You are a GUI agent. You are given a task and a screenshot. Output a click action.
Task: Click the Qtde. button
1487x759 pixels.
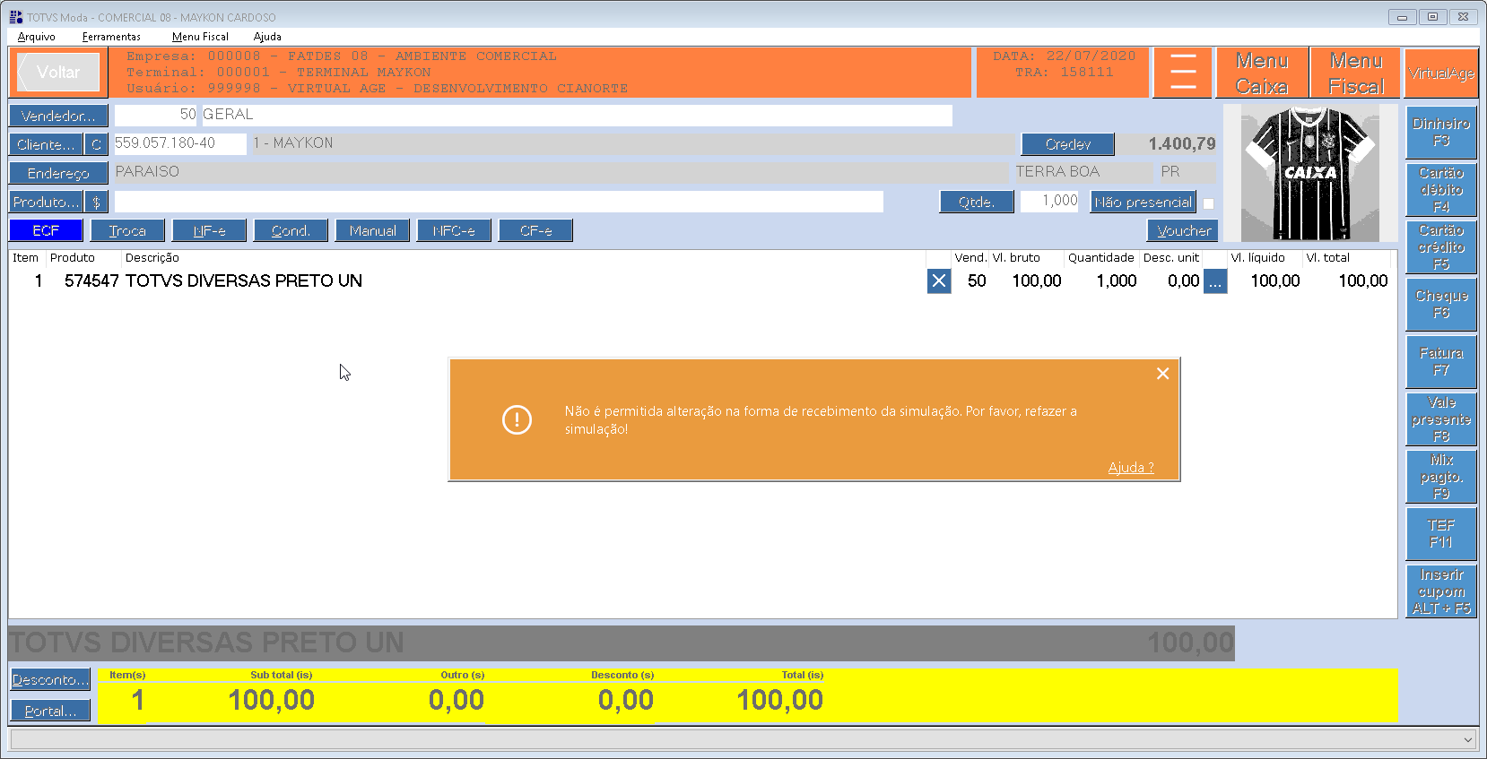tap(977, 202)
